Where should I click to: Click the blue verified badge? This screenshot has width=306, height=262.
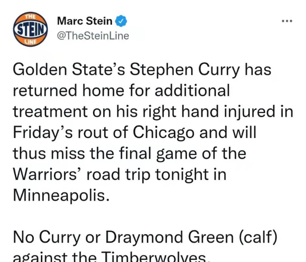point(121,21)
